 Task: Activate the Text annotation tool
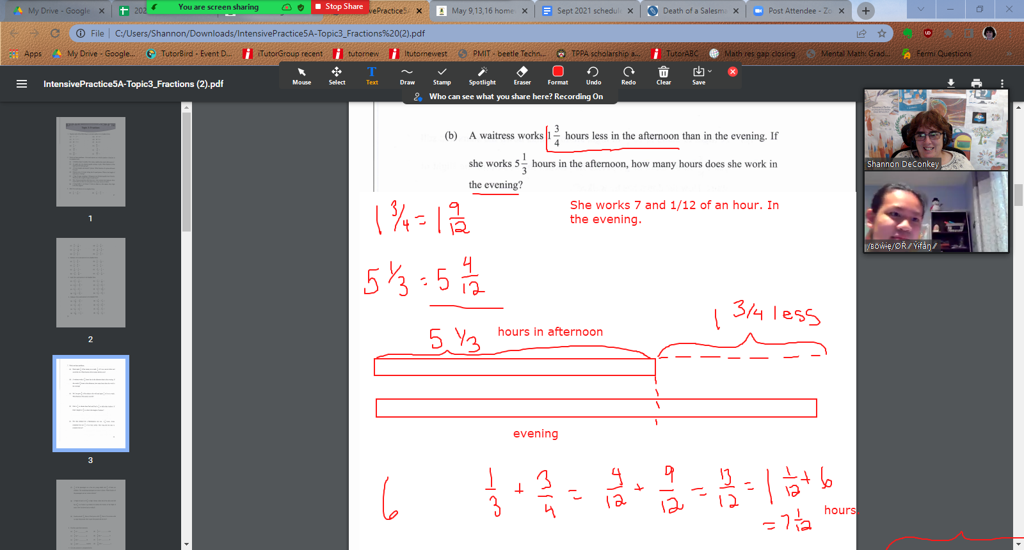pyautogui.click(x=372, y=75)
